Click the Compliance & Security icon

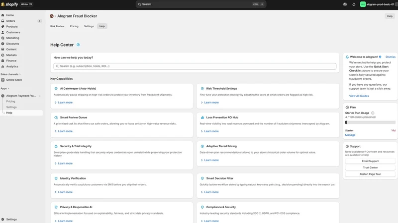click(x=202, y=207)
